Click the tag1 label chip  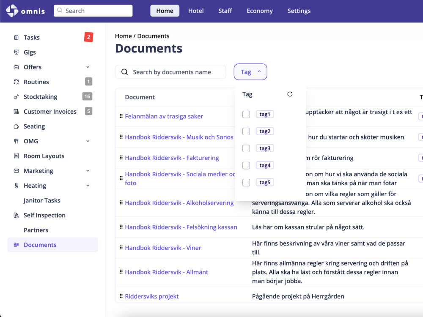point(265,114)
